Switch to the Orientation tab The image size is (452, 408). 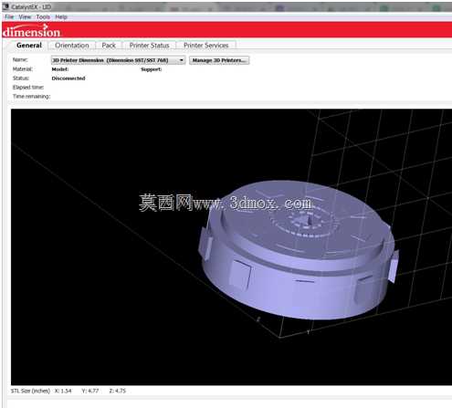(x=72, y=46)
